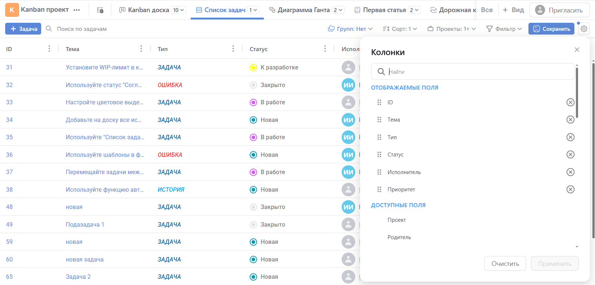Image resolution: width=595 pixels, height=285 pixels.
Task: Click the project settings icon beside the project name
Action: point(100,10)
